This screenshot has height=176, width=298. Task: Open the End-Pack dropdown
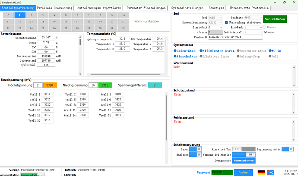tap(253, 27)
